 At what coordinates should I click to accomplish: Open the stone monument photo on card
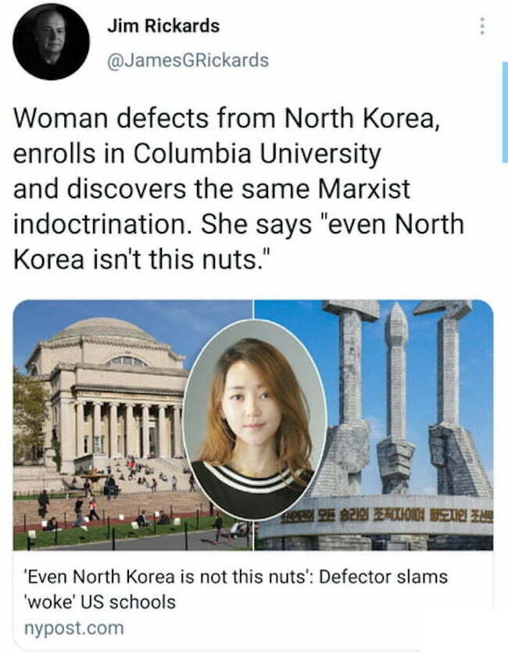pos(374,425)
